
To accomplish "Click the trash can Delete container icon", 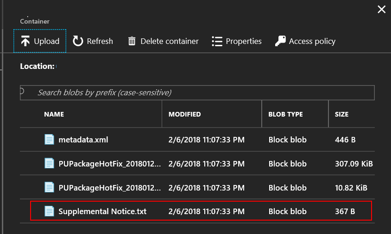I will point(132,41).
